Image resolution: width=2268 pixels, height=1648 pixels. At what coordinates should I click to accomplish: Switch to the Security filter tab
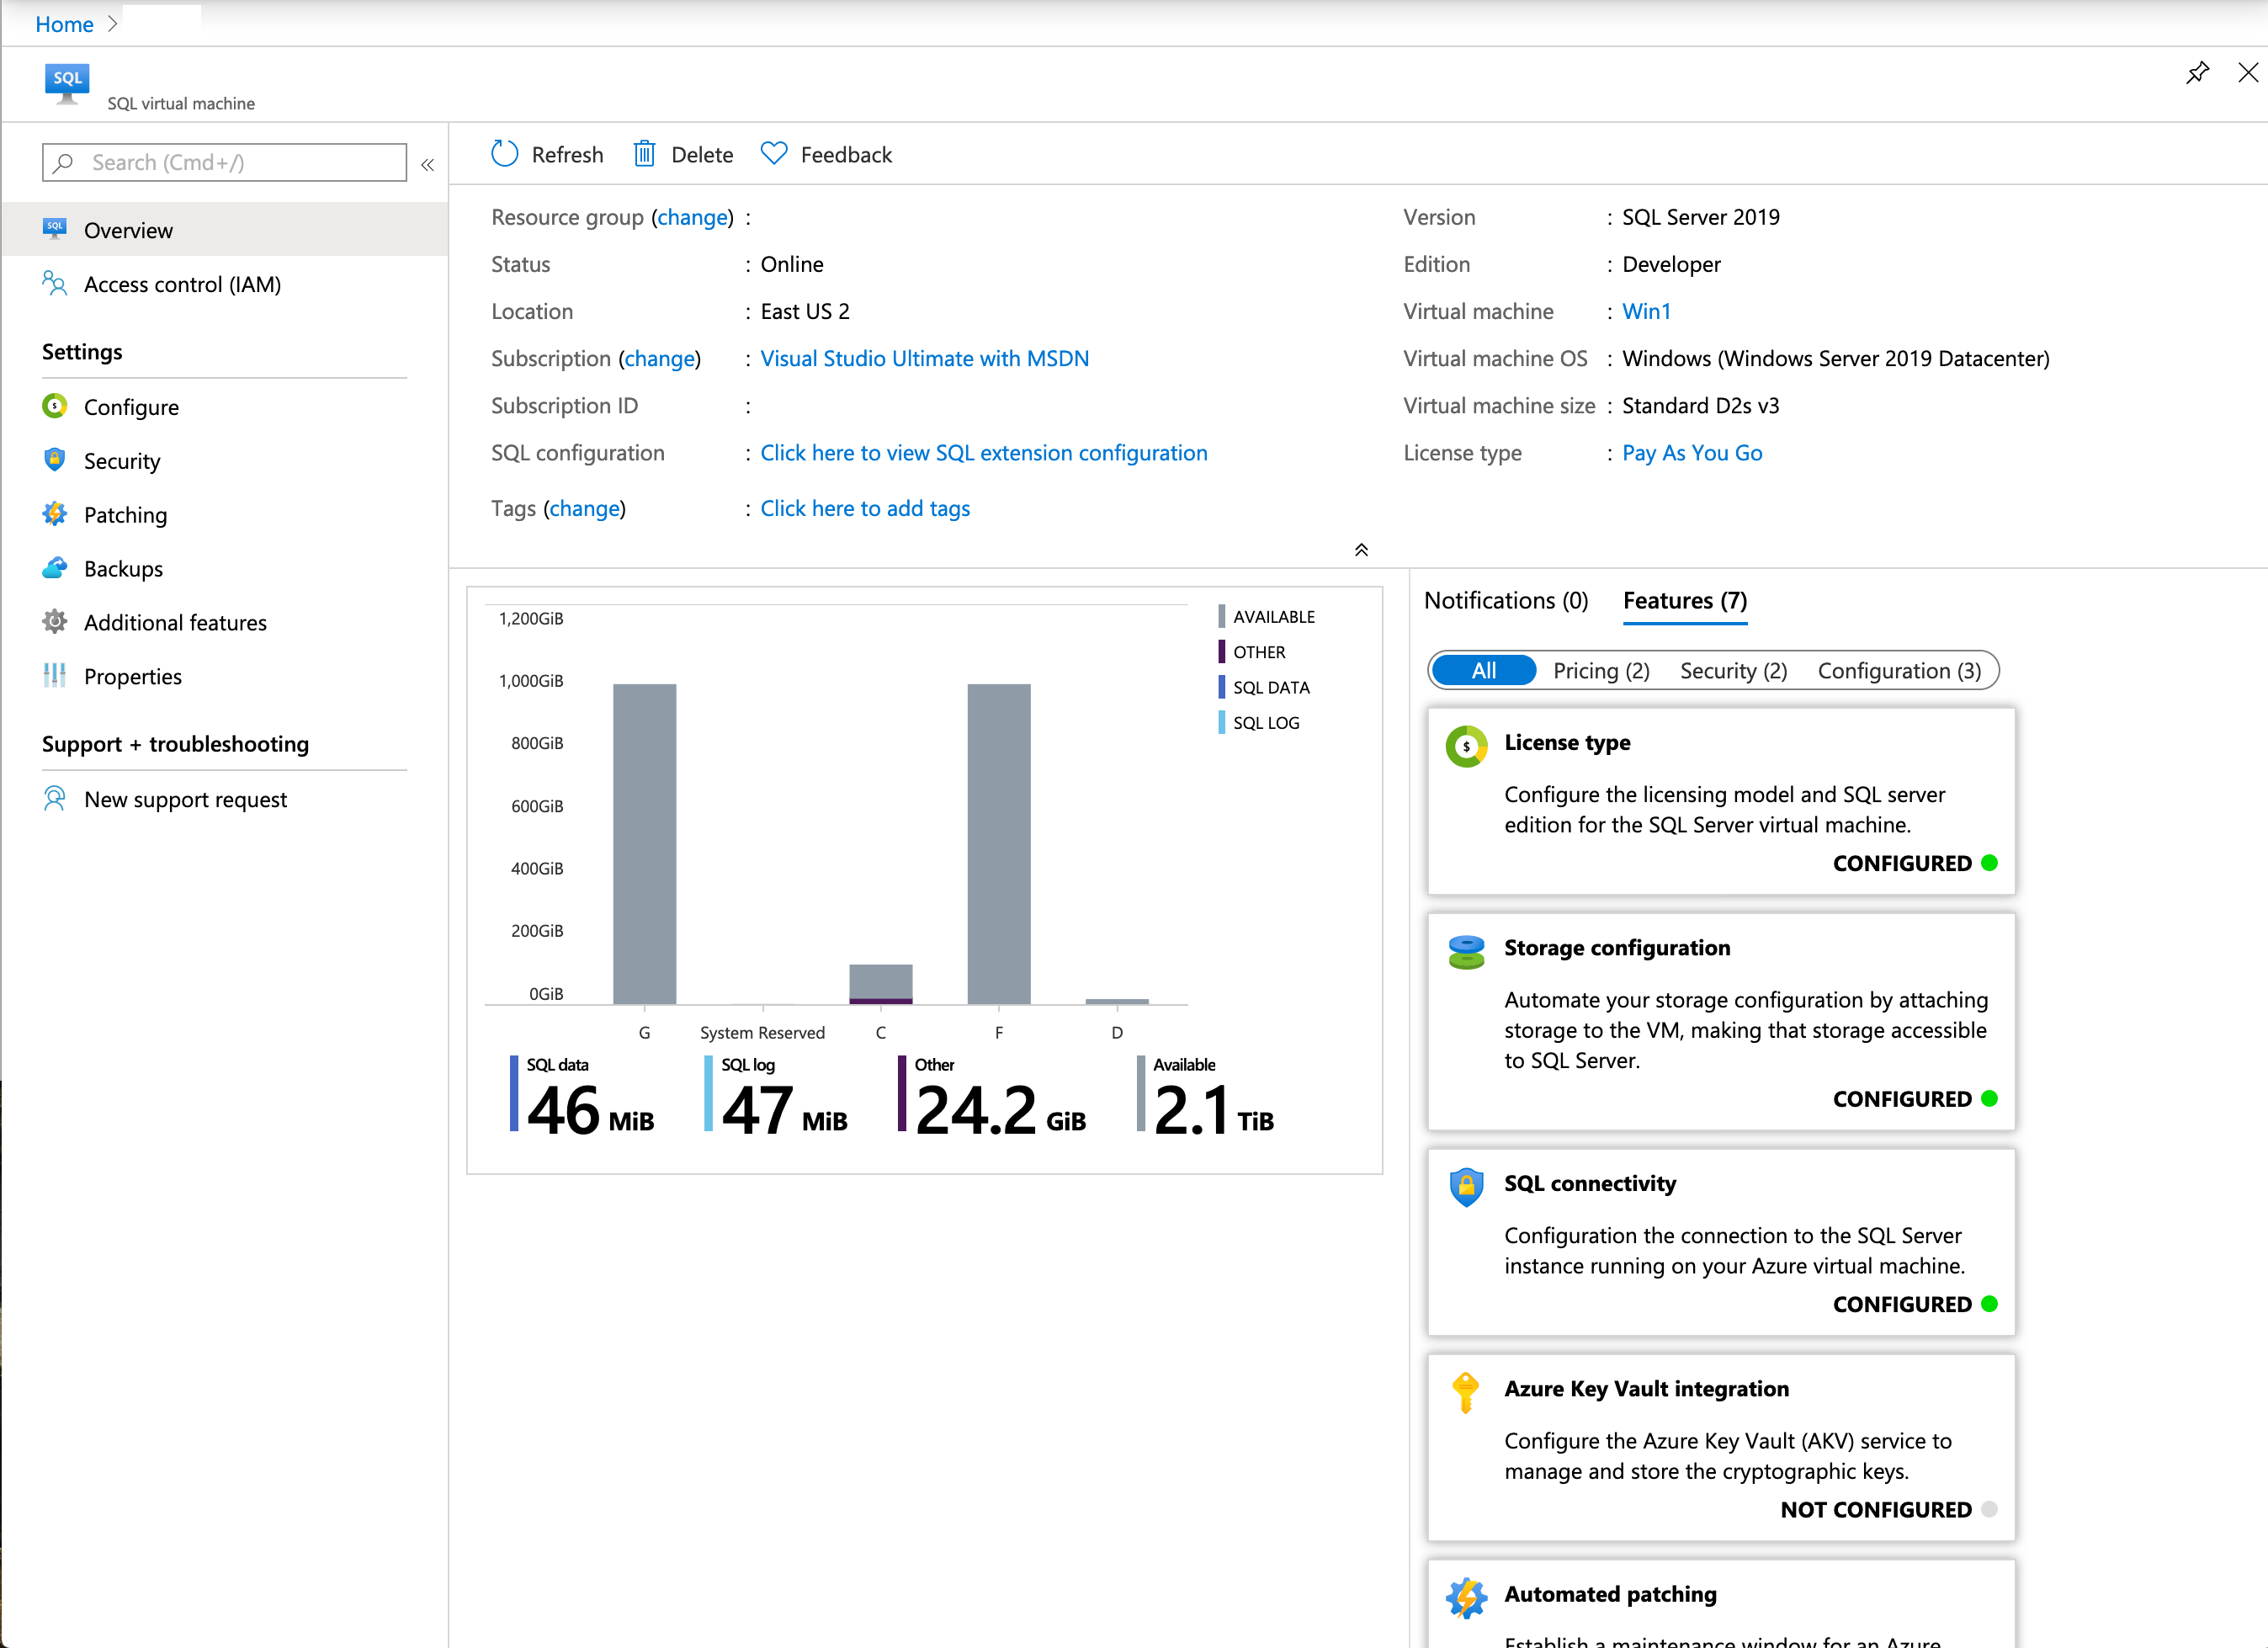point(1733,669)
